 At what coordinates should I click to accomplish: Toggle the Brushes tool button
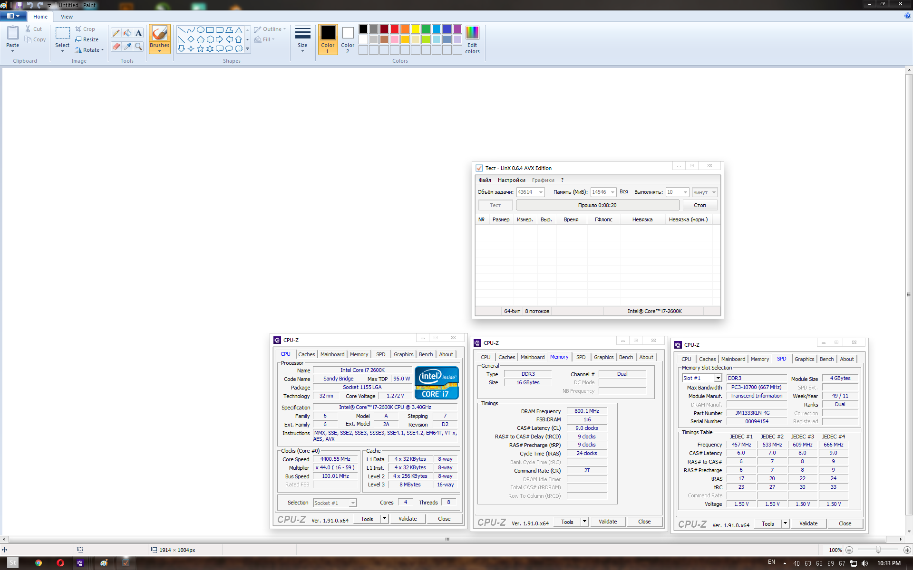(159, 38)
